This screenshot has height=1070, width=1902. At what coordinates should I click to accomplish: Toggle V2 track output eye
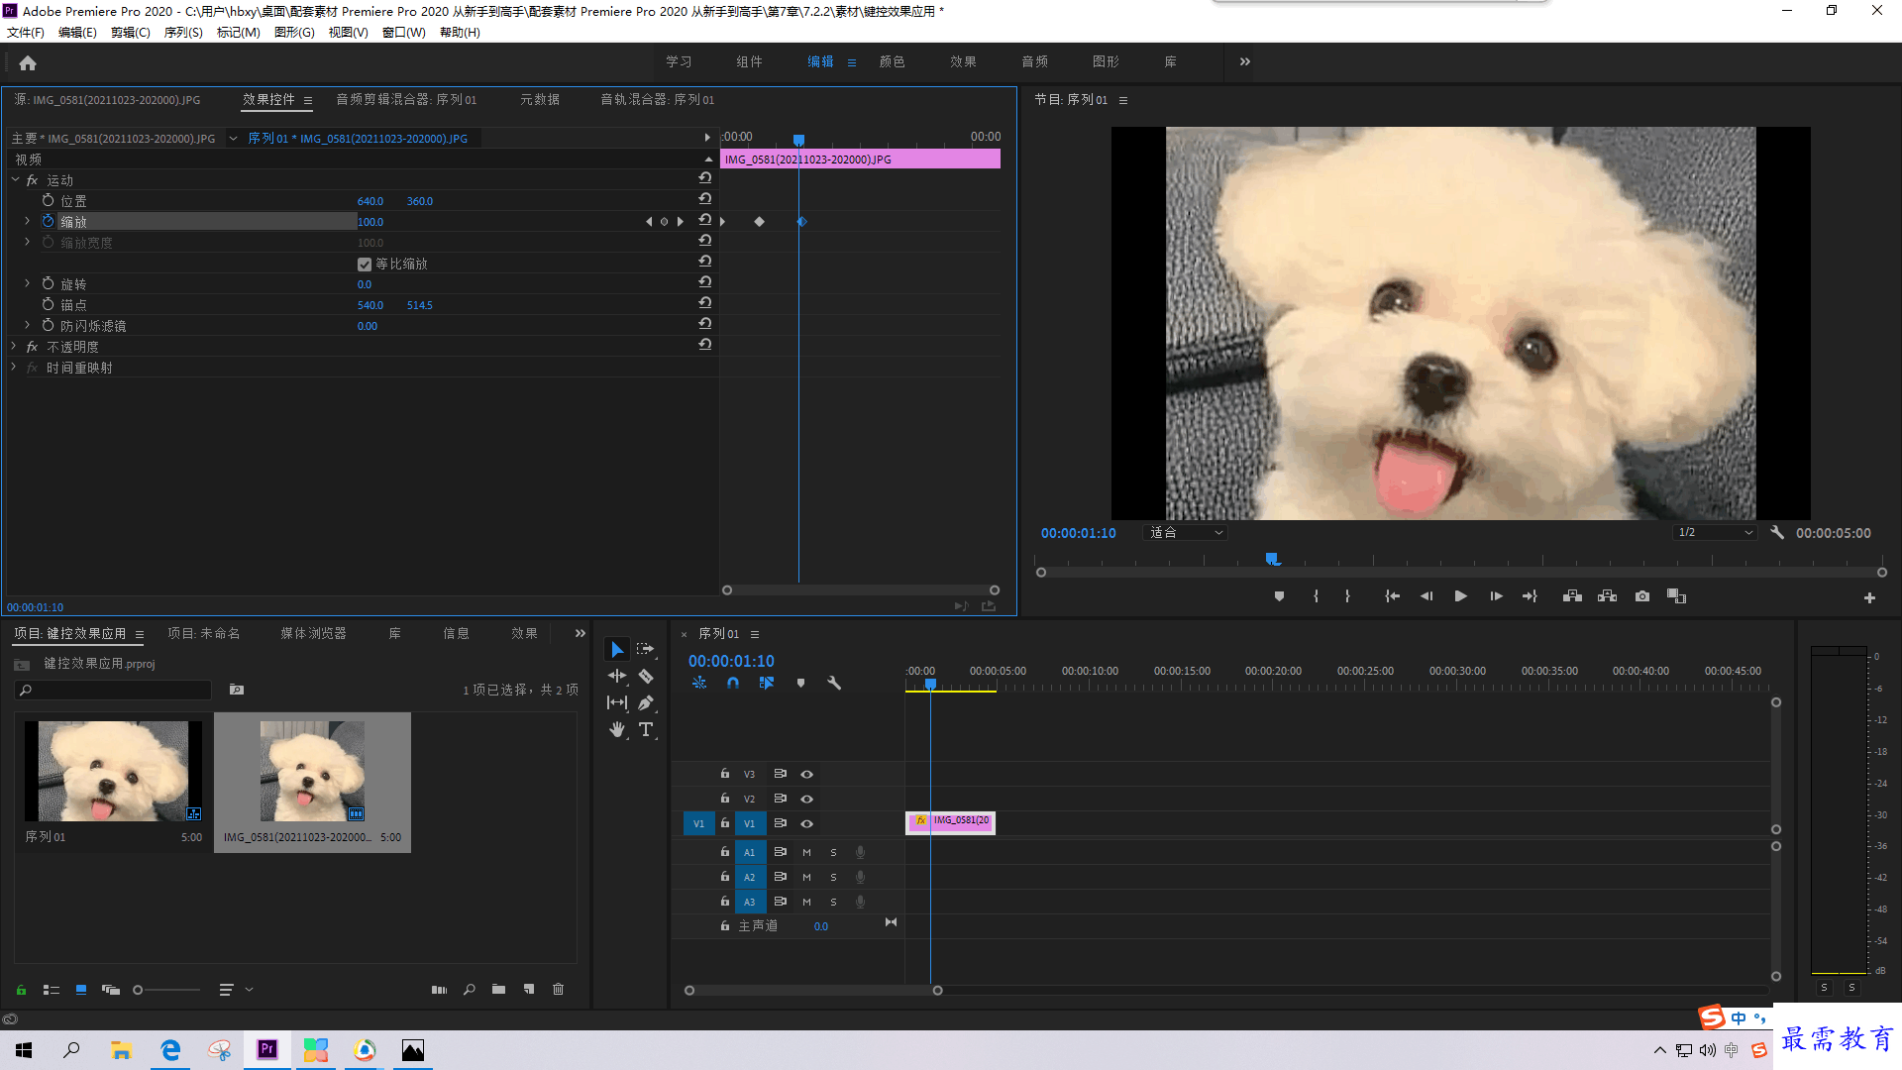click(x=806, y=799)
